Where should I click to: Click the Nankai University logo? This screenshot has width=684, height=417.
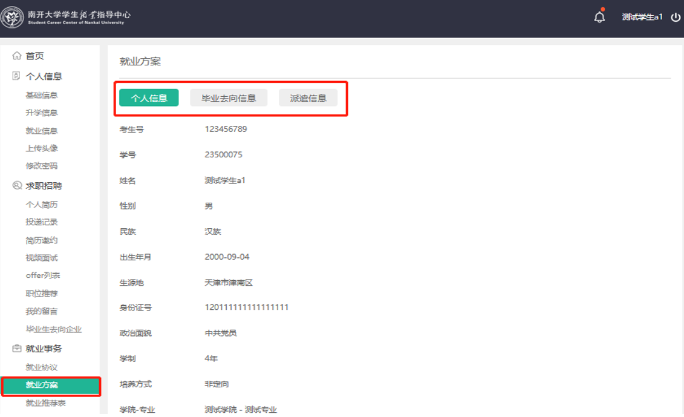coord(12,18)
